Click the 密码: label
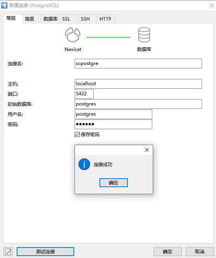 click(13, 125)
